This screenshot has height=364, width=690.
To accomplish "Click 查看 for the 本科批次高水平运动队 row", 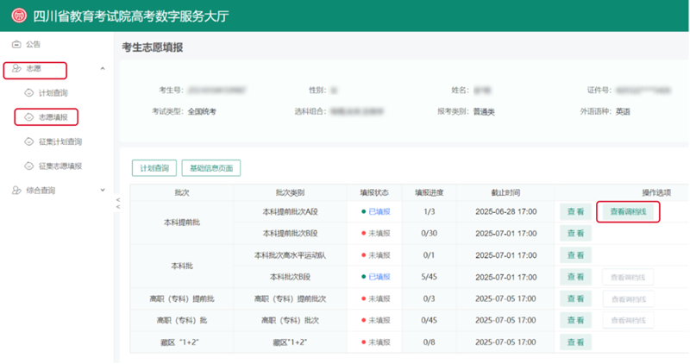I will click(575, 255).
